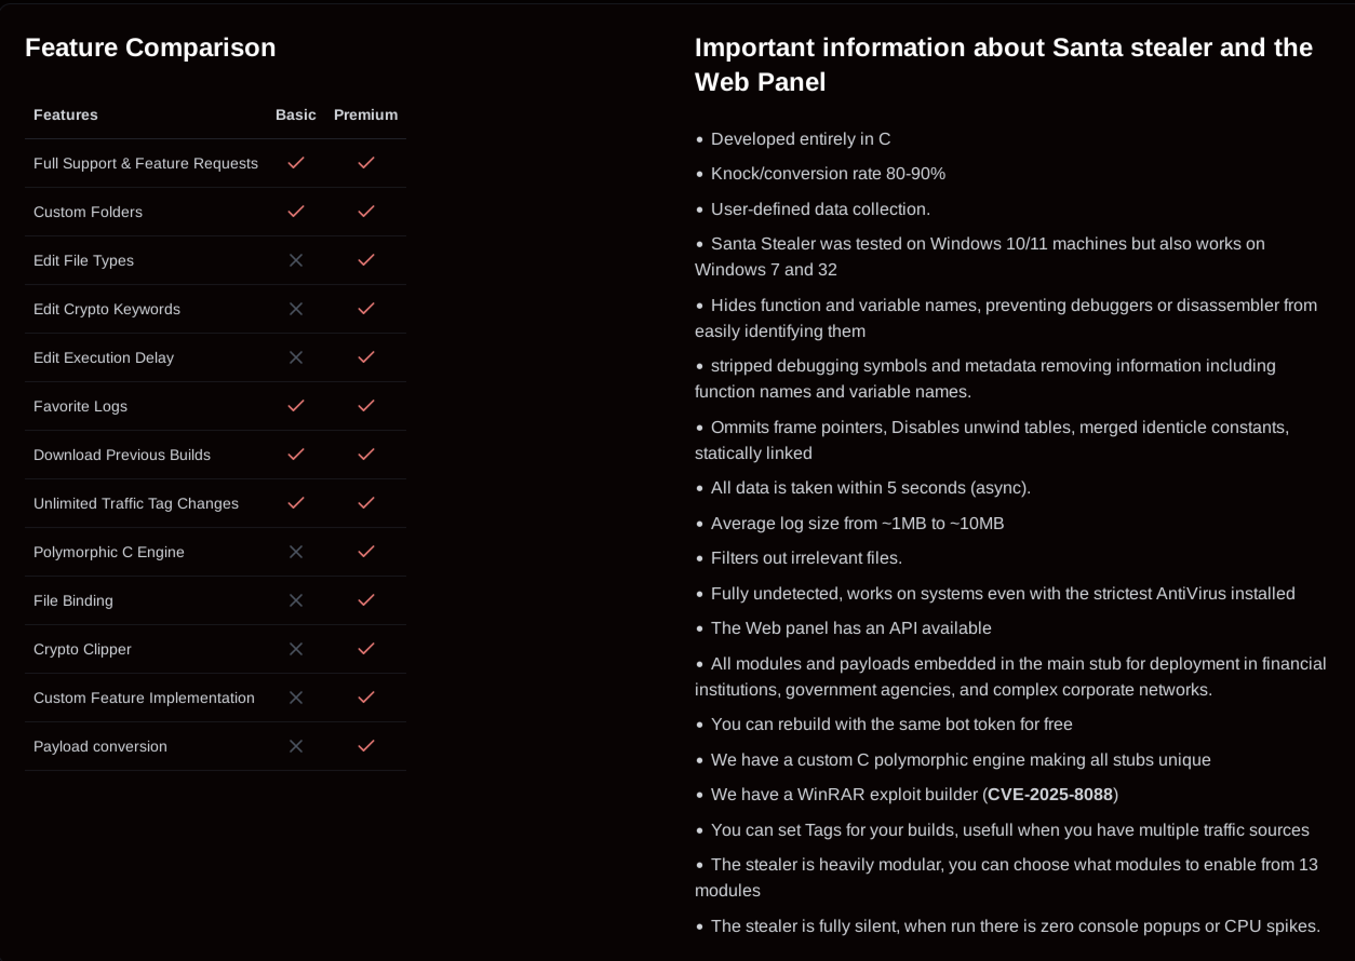Click the Feature Comparison heading
The height and width of the screenshot is (961, 1355).
pos(150,48)
